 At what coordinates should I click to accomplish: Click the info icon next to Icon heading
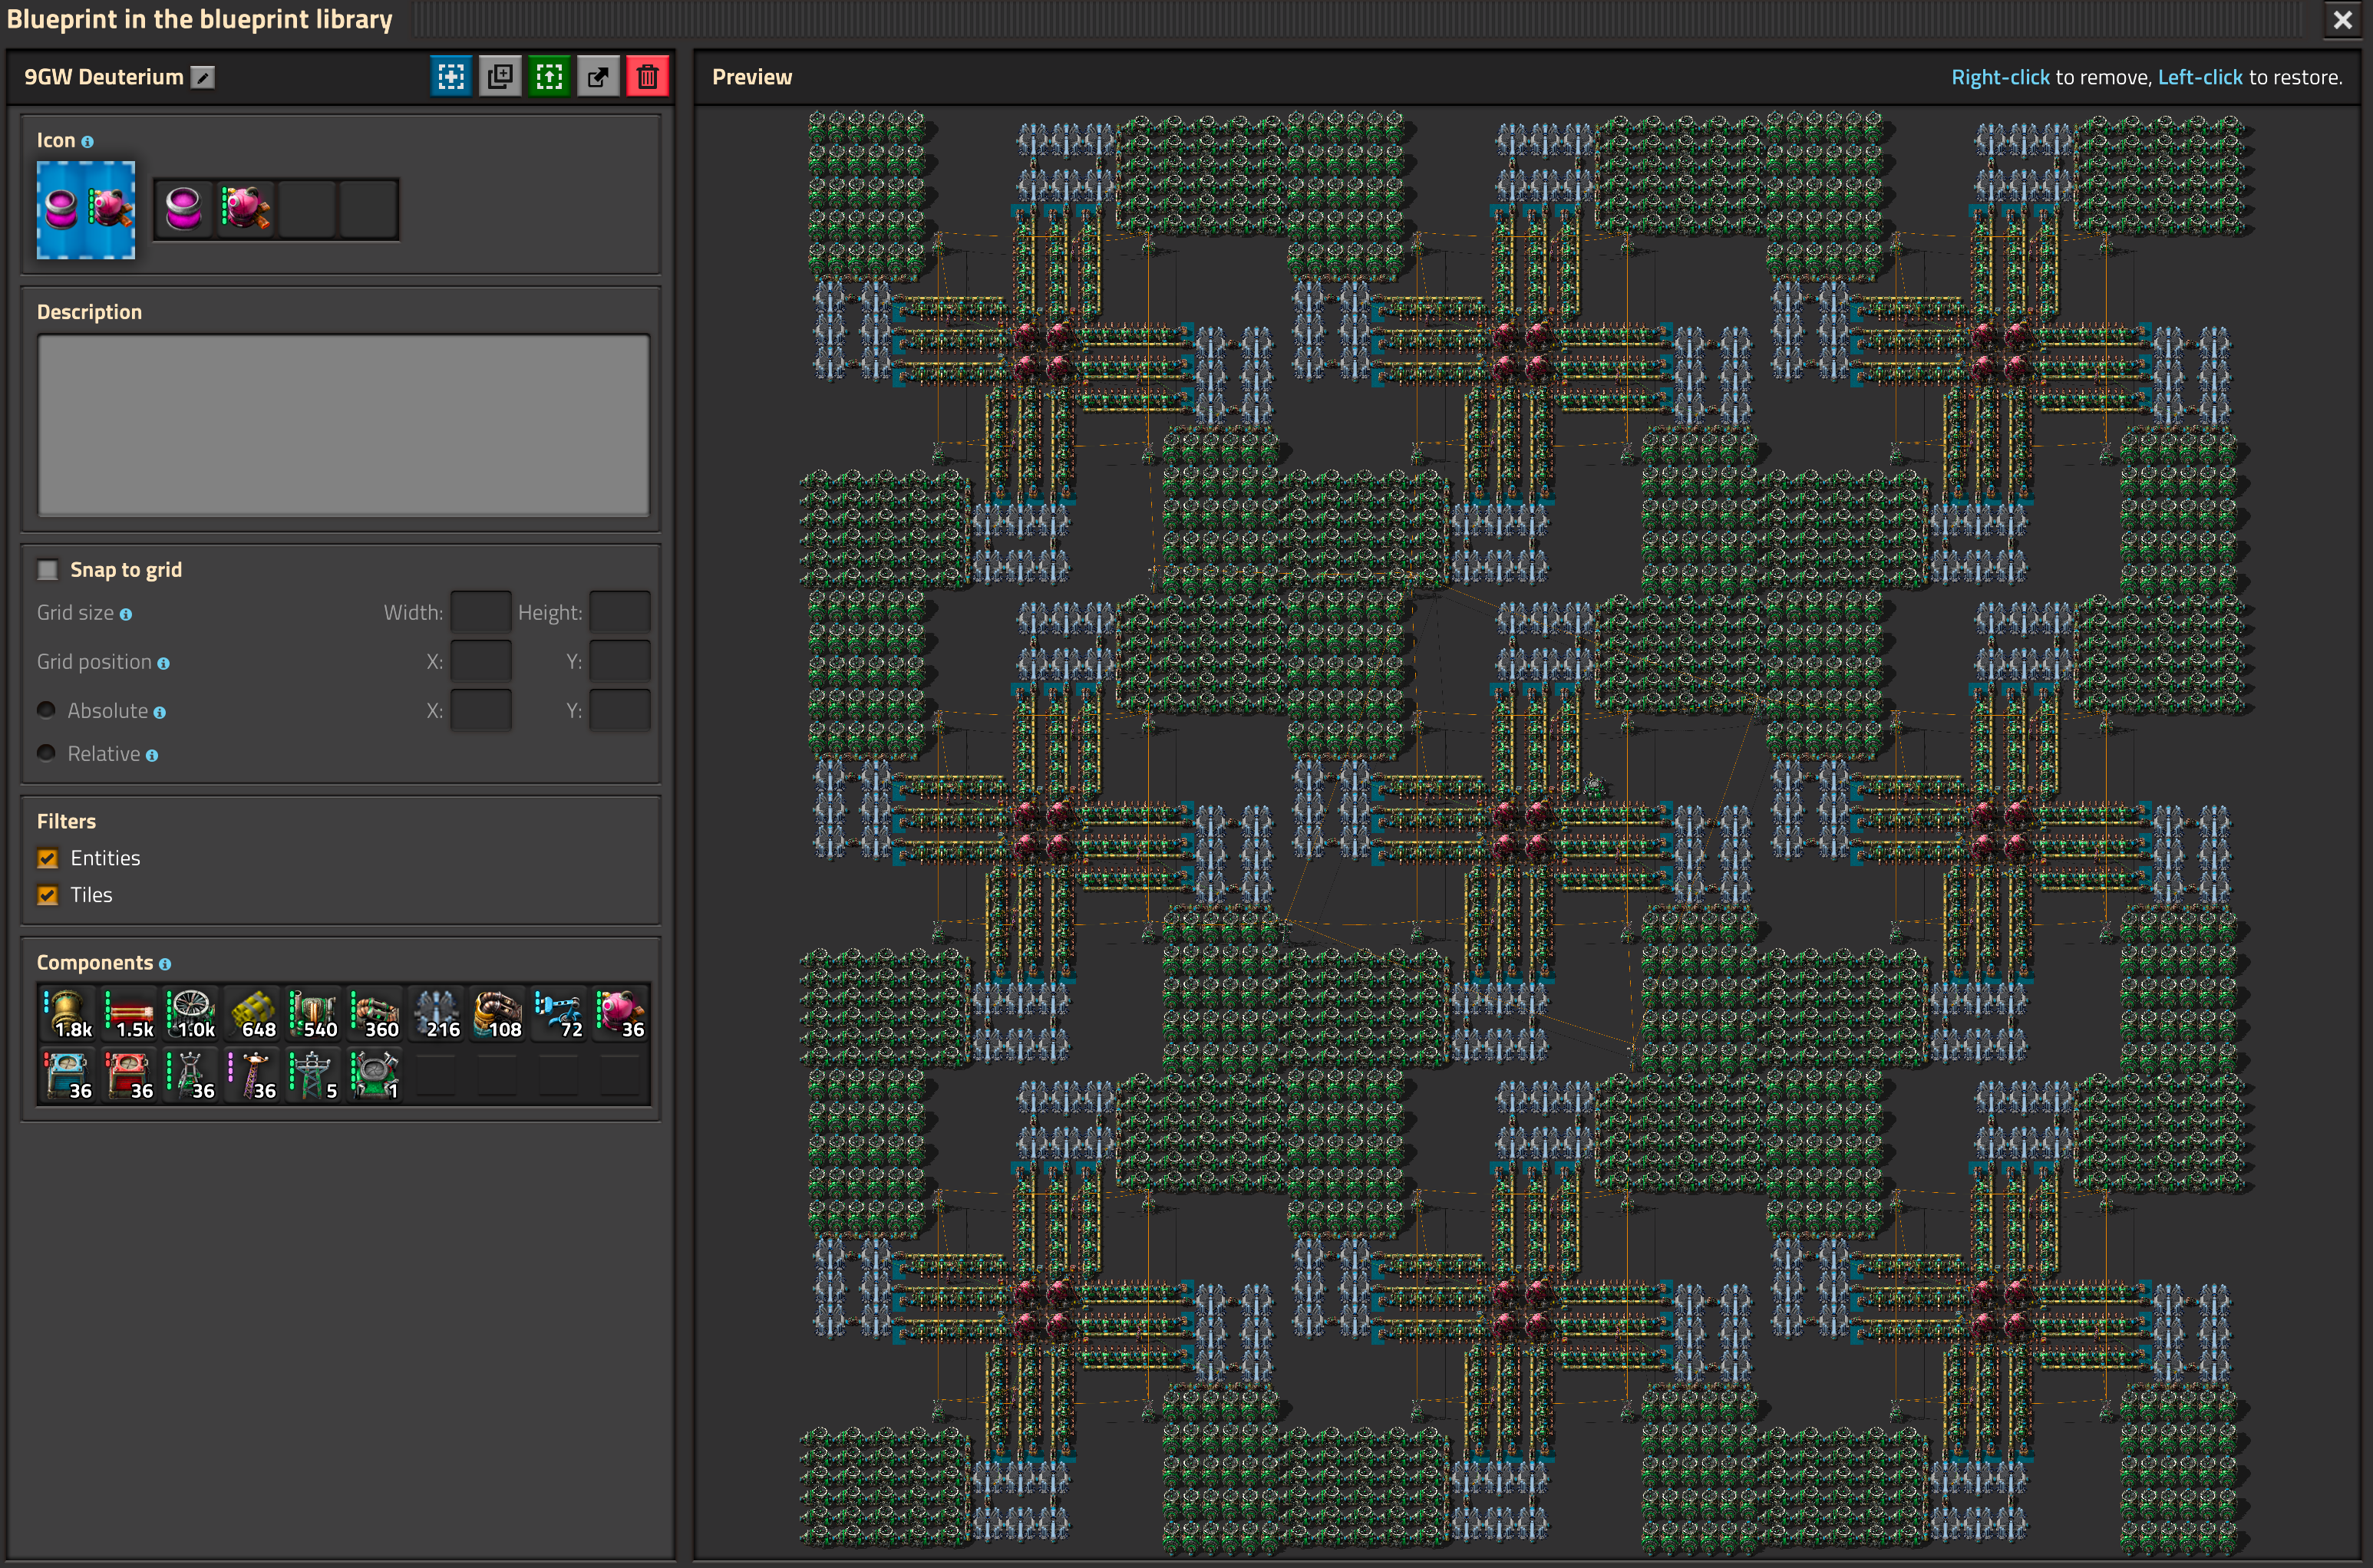click(x=87, y=142)
